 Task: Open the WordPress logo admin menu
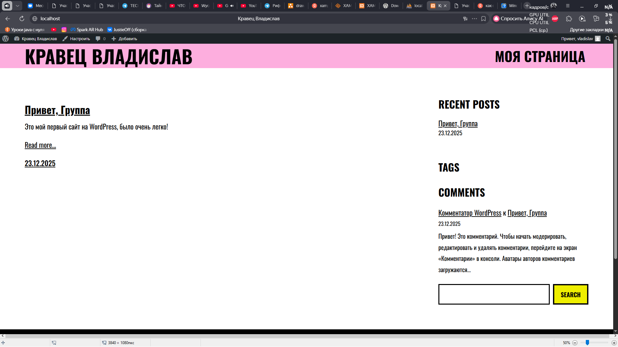click(5, 39)
